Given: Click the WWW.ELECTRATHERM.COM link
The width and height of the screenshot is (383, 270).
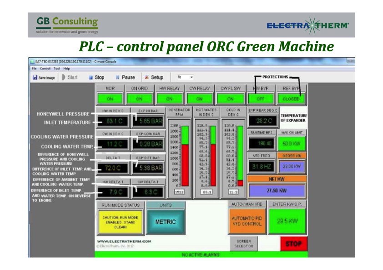Looking at the screenshot, I should (x=124, y=241).
